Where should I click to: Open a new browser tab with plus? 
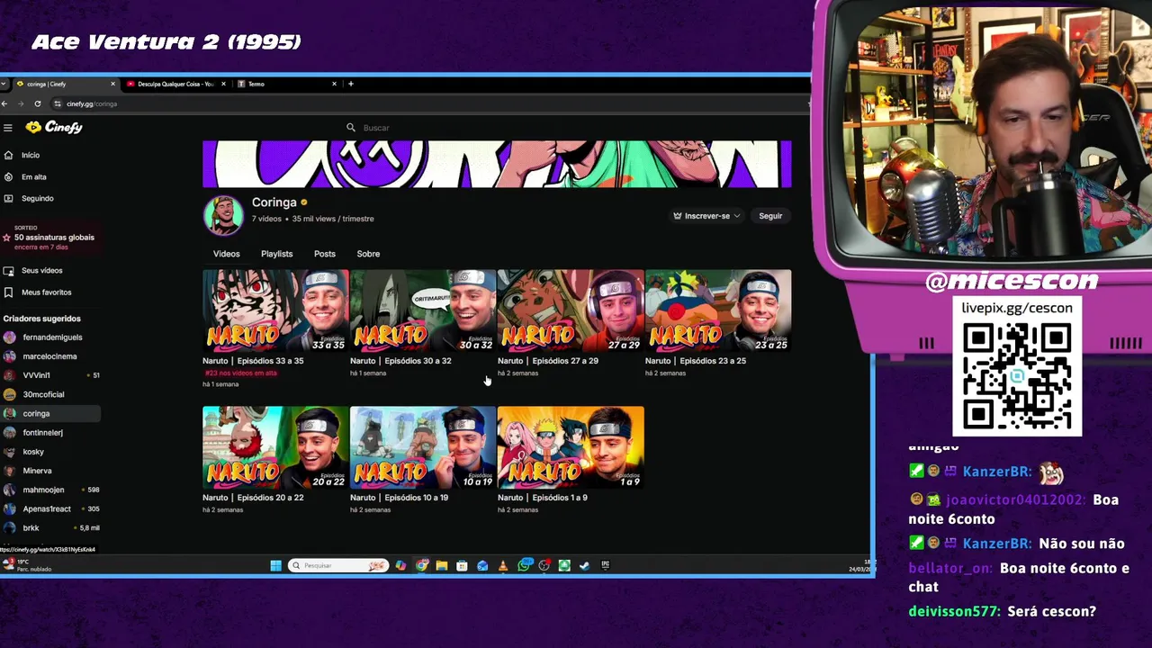tap(351, 84)
